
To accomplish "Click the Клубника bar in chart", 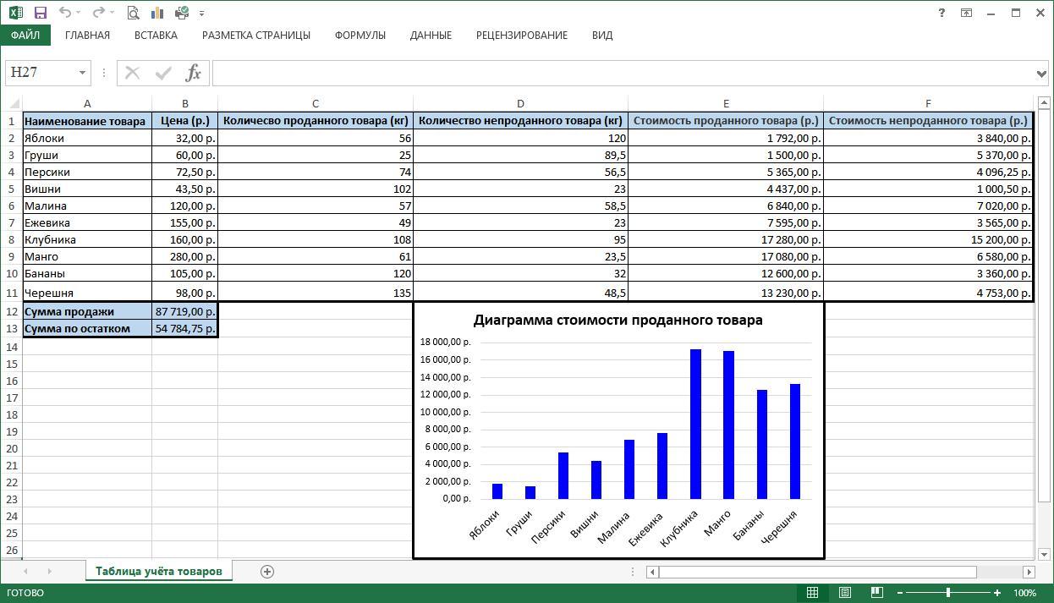I will tap(695, 424).
